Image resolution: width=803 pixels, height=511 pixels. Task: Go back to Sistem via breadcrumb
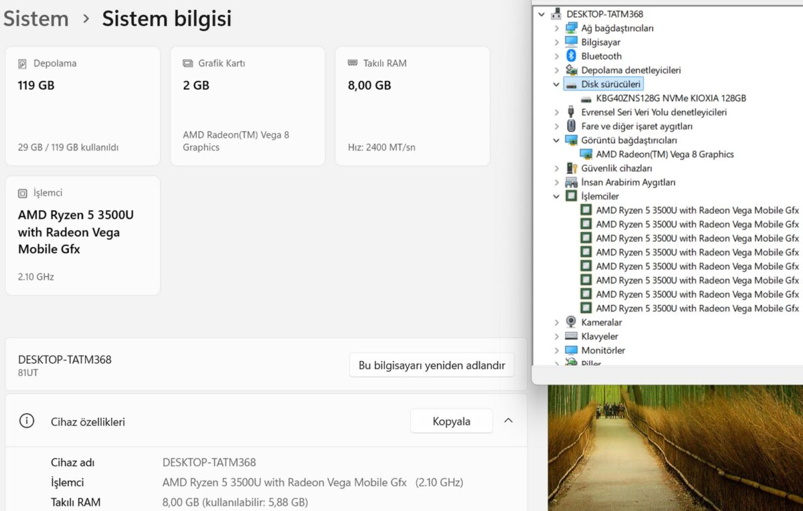pos(36,19)
